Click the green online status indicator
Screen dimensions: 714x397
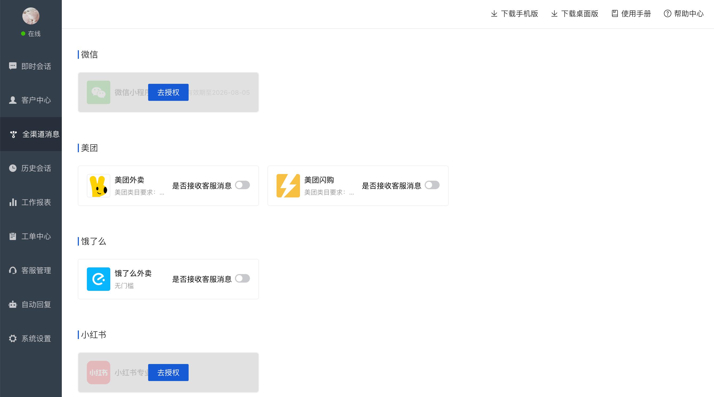[23, 34]
